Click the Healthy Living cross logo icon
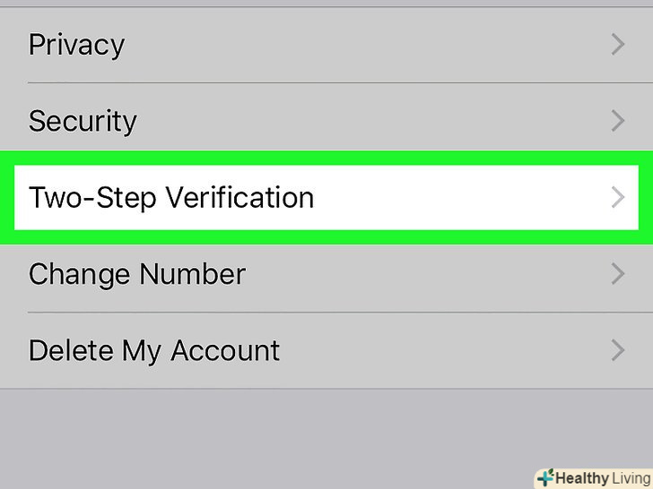Image resolution: width=653 pixels, height=489 pixels. pos(544,478)
